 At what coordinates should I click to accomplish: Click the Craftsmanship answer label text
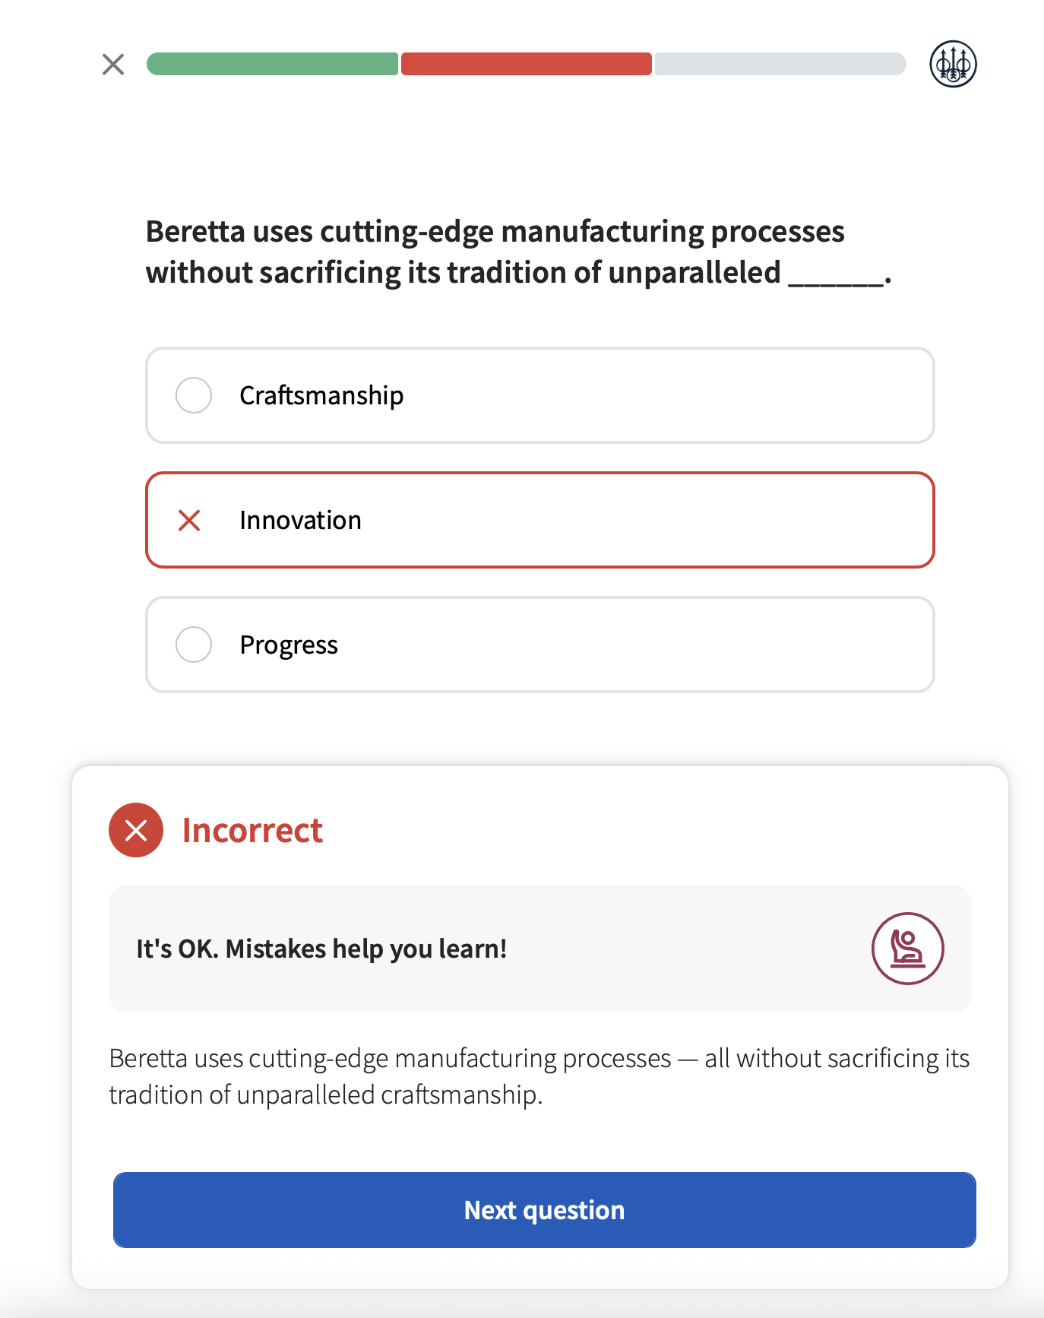click(x=321, y=396)
